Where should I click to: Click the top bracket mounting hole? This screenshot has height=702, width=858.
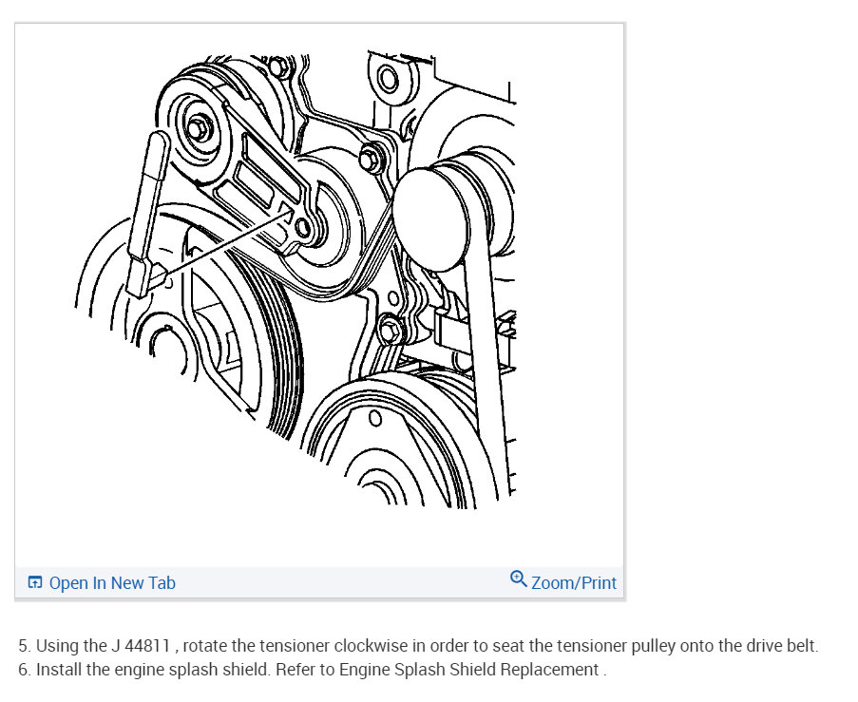tap(388, 80)
